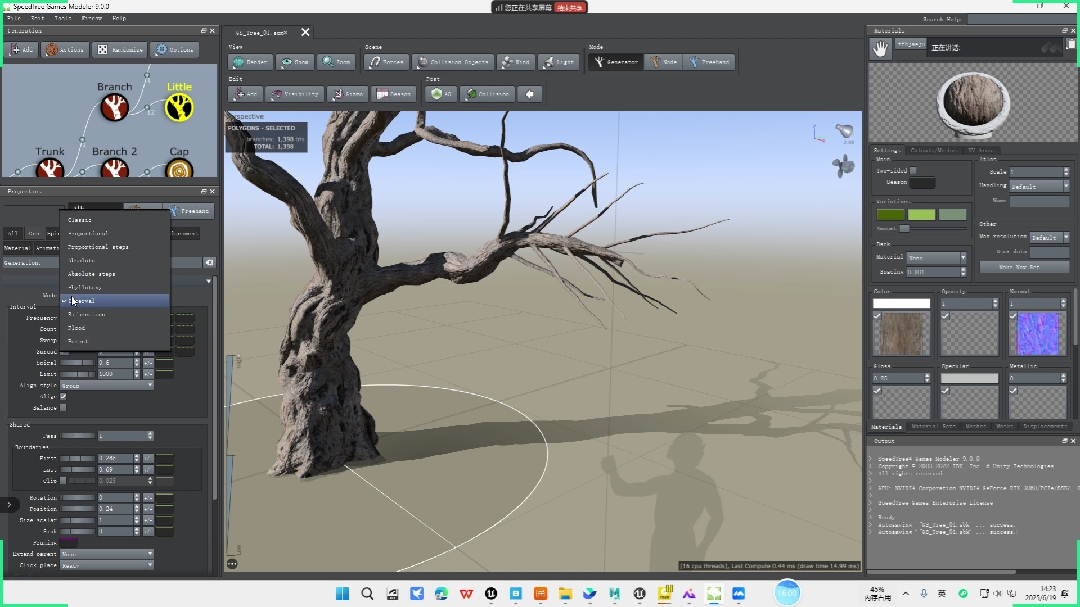Screen dimensions: 1080x607
Task: Click the fan wind indicator in viewport
Action: point(843,166)
